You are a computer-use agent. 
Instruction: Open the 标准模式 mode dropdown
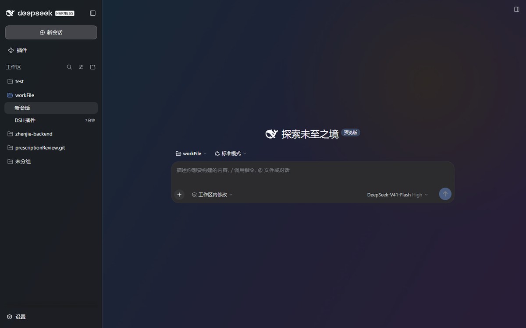(231, 154)
